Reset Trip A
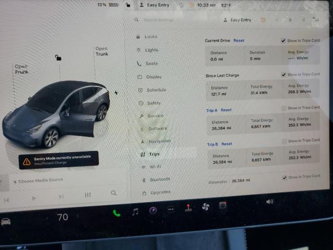Viewport: 333px width, 250px height. click(226, 110)
